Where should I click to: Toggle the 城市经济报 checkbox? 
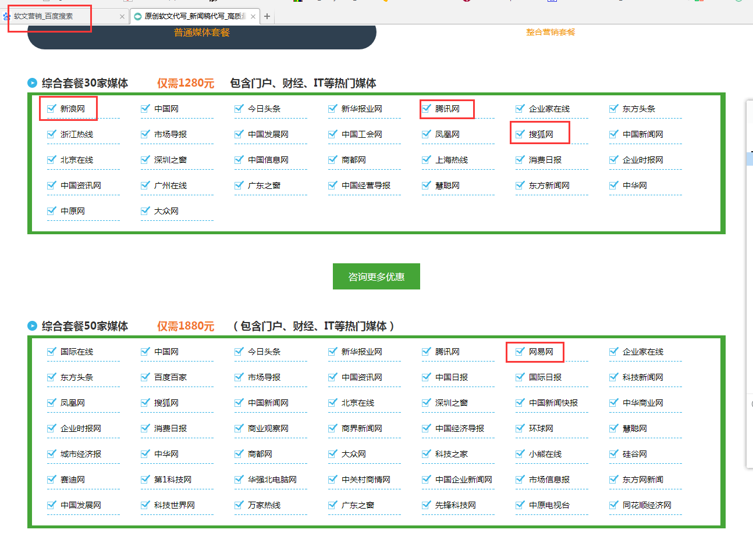coord(52,453)
